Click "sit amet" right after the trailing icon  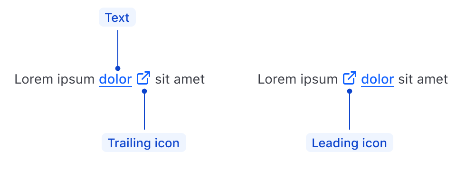click(x=180, y=79)
